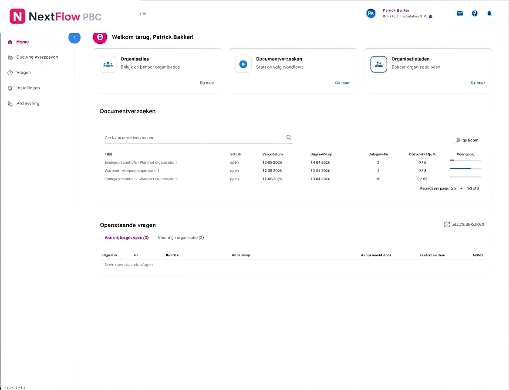Viewport: 509px width, 390px height.
Task: Click the NextFlow PBC brand text
Action: 65,17
